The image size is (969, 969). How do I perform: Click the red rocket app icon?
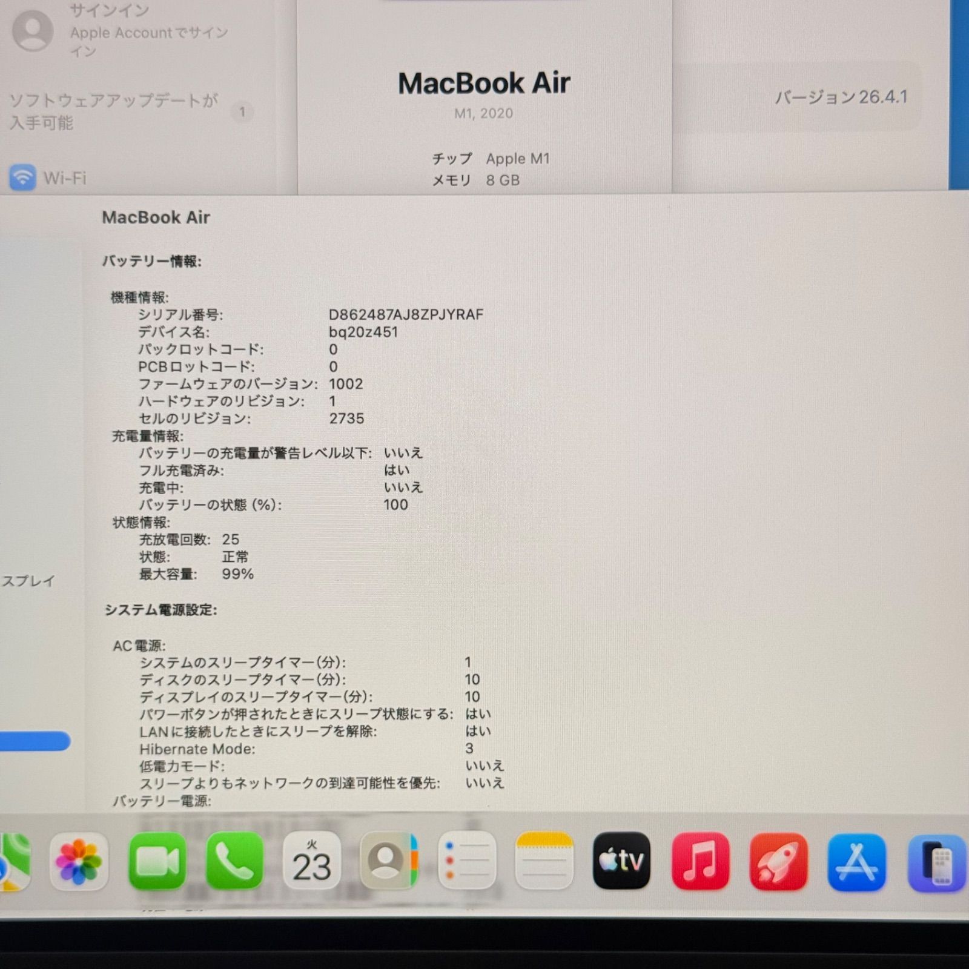778,861
